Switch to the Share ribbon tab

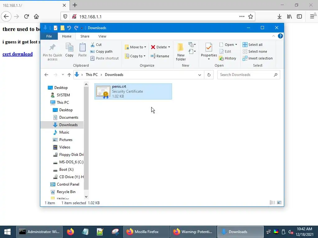[x=85, y=36]
